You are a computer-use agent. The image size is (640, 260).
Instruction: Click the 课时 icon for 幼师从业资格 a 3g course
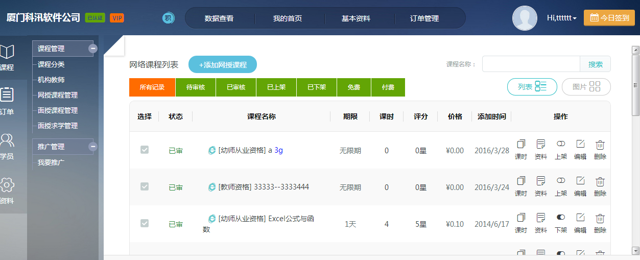click(521, 145)
